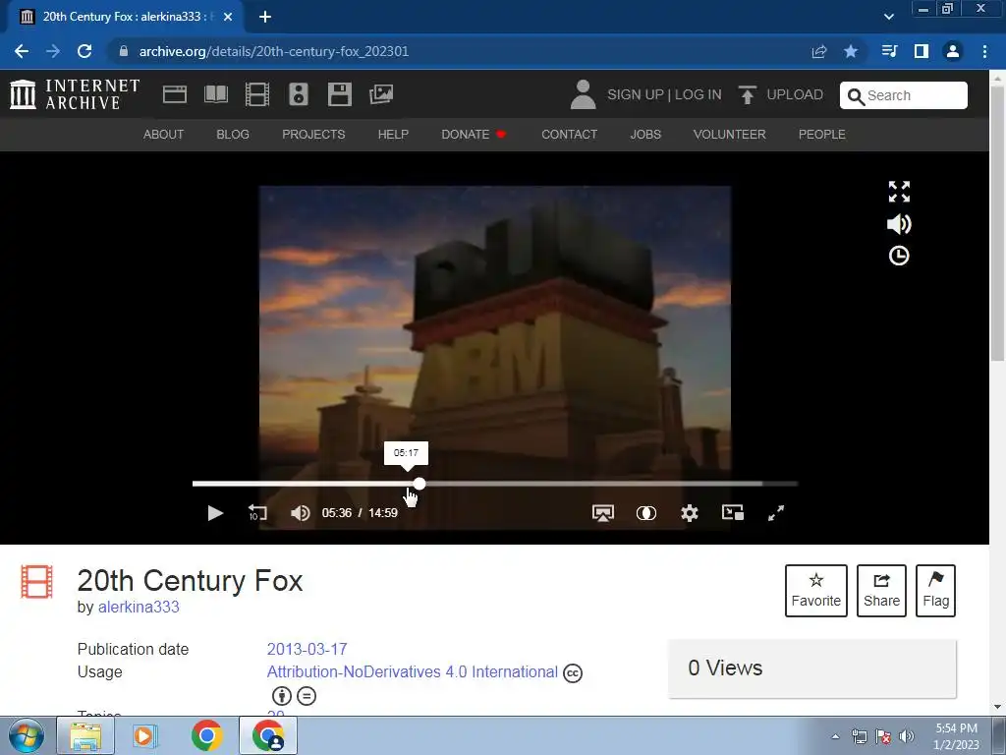This screenshot has height=755, width=1006.
Task: Click the red movie icon beside title
Action: (36, 582)
